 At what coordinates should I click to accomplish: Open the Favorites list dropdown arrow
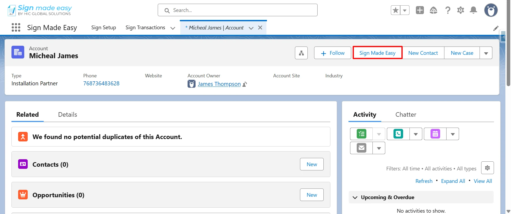[x=405, y=10]
